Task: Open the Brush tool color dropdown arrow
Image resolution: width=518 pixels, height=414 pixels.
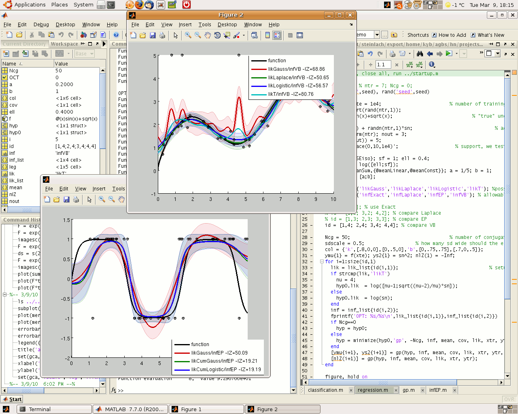Action: coord(244,35)
